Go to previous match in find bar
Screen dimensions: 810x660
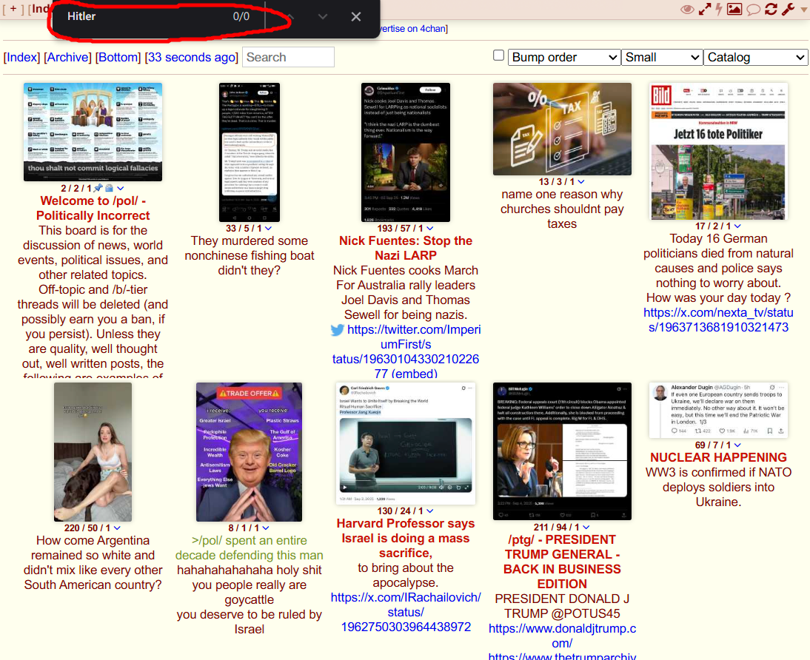pos(290,16)
